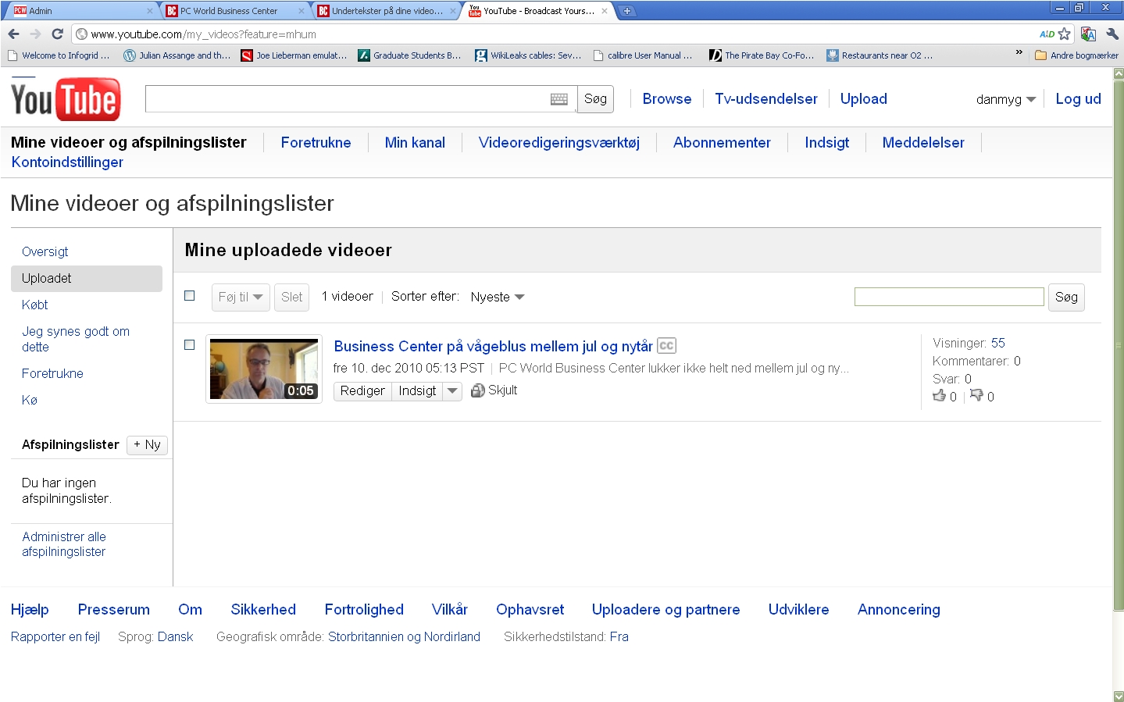Reload the page
The height and width of the screenshot is (702, 1124).
[x=57, y=34]
